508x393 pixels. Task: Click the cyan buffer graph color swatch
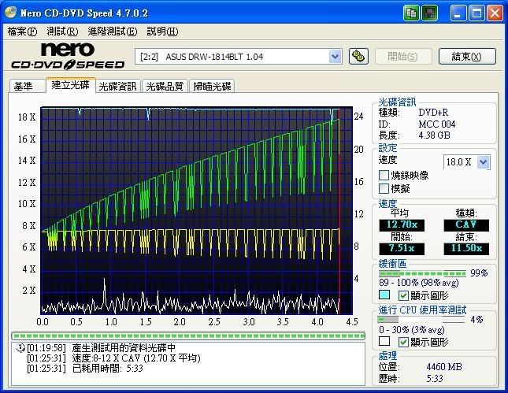click(384, 295)
